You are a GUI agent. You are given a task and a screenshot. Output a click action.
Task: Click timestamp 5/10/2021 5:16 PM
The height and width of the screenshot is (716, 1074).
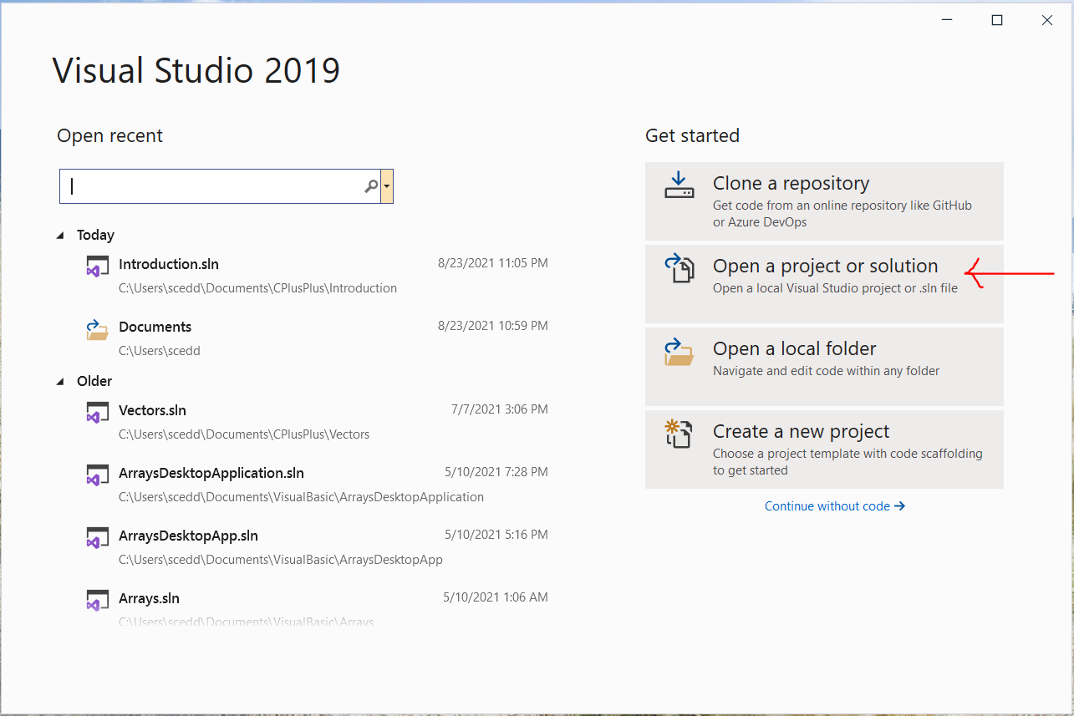pyautogui.click(x=496, y=535)
